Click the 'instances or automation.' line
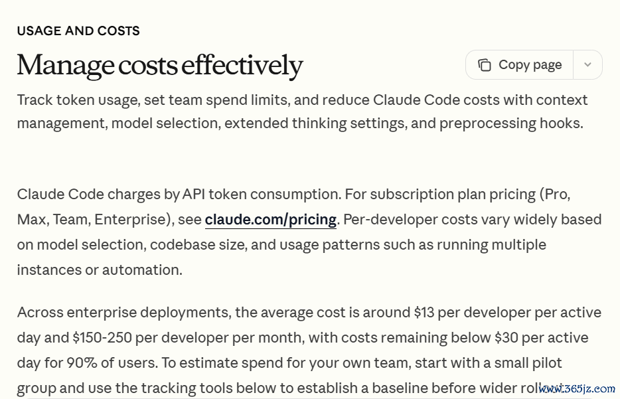The image size is (620, 399). [x=100, y=270]
